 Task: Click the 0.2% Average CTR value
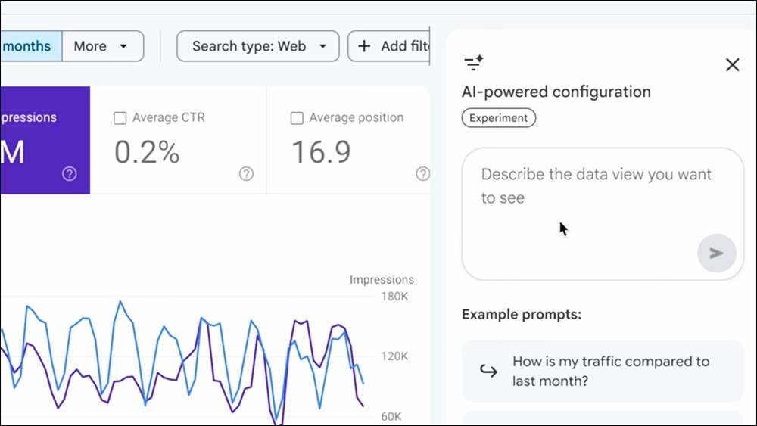148,152
